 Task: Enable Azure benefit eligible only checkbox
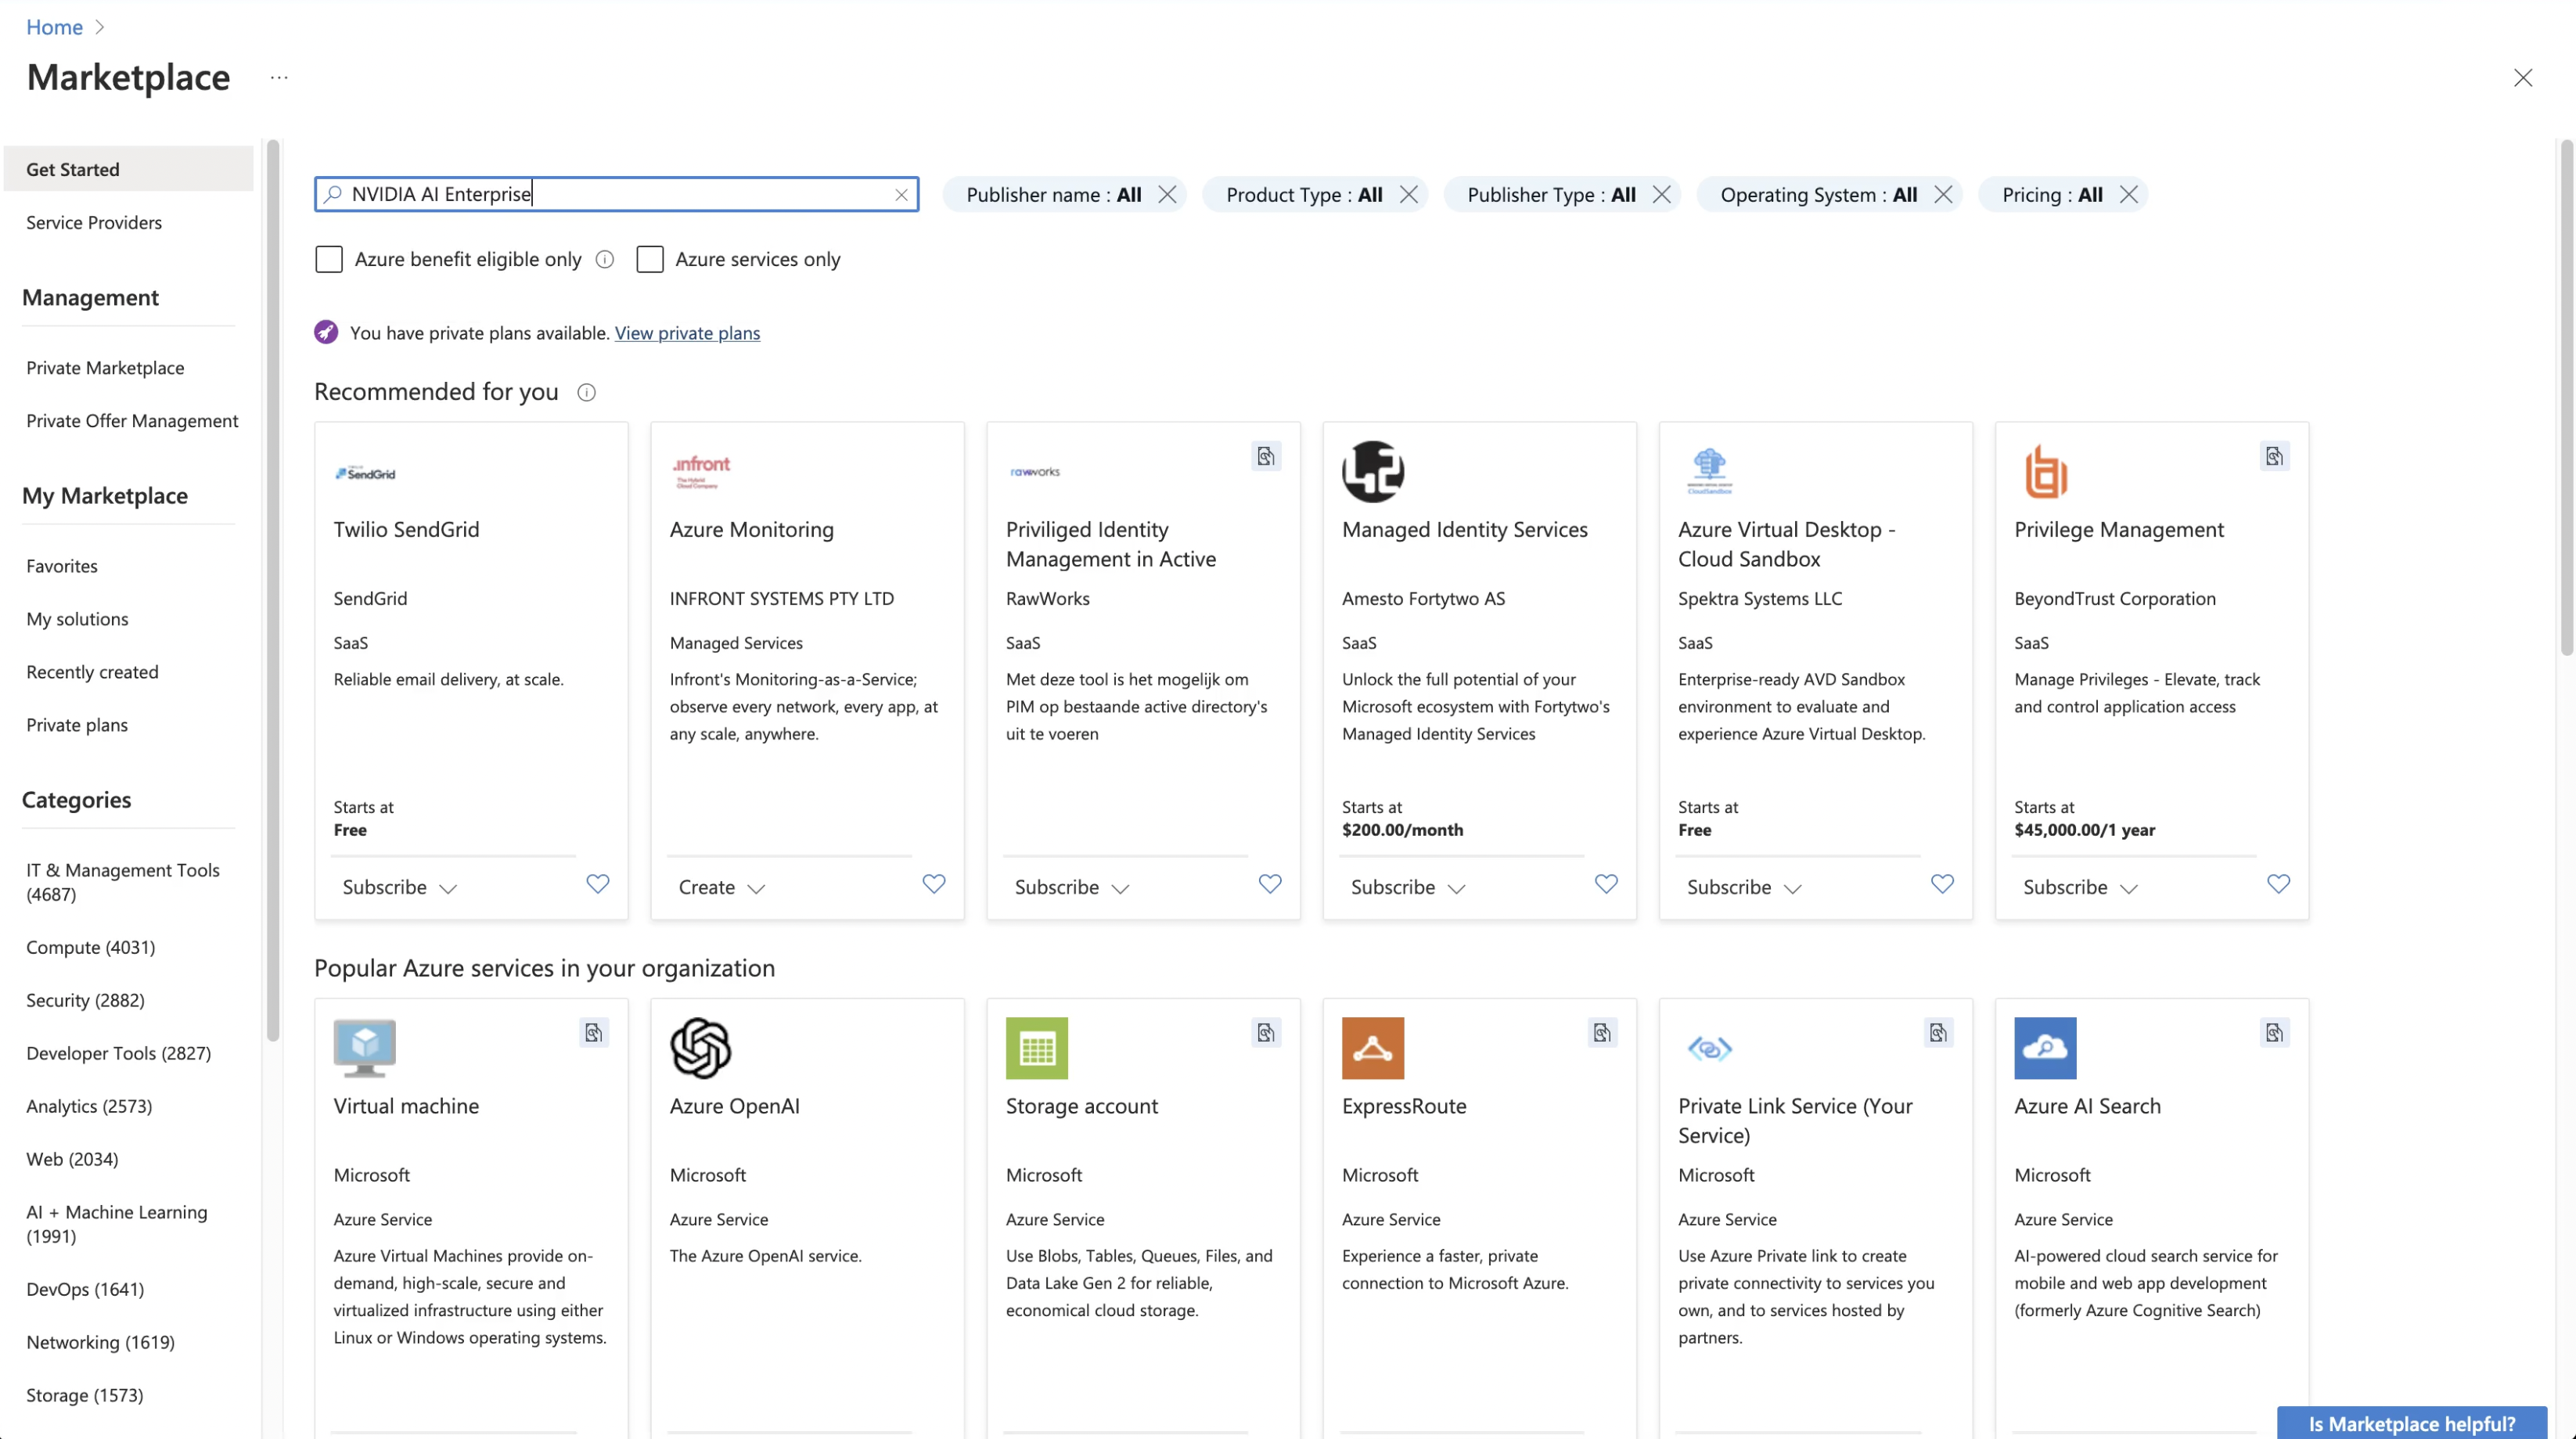[329, 260]
